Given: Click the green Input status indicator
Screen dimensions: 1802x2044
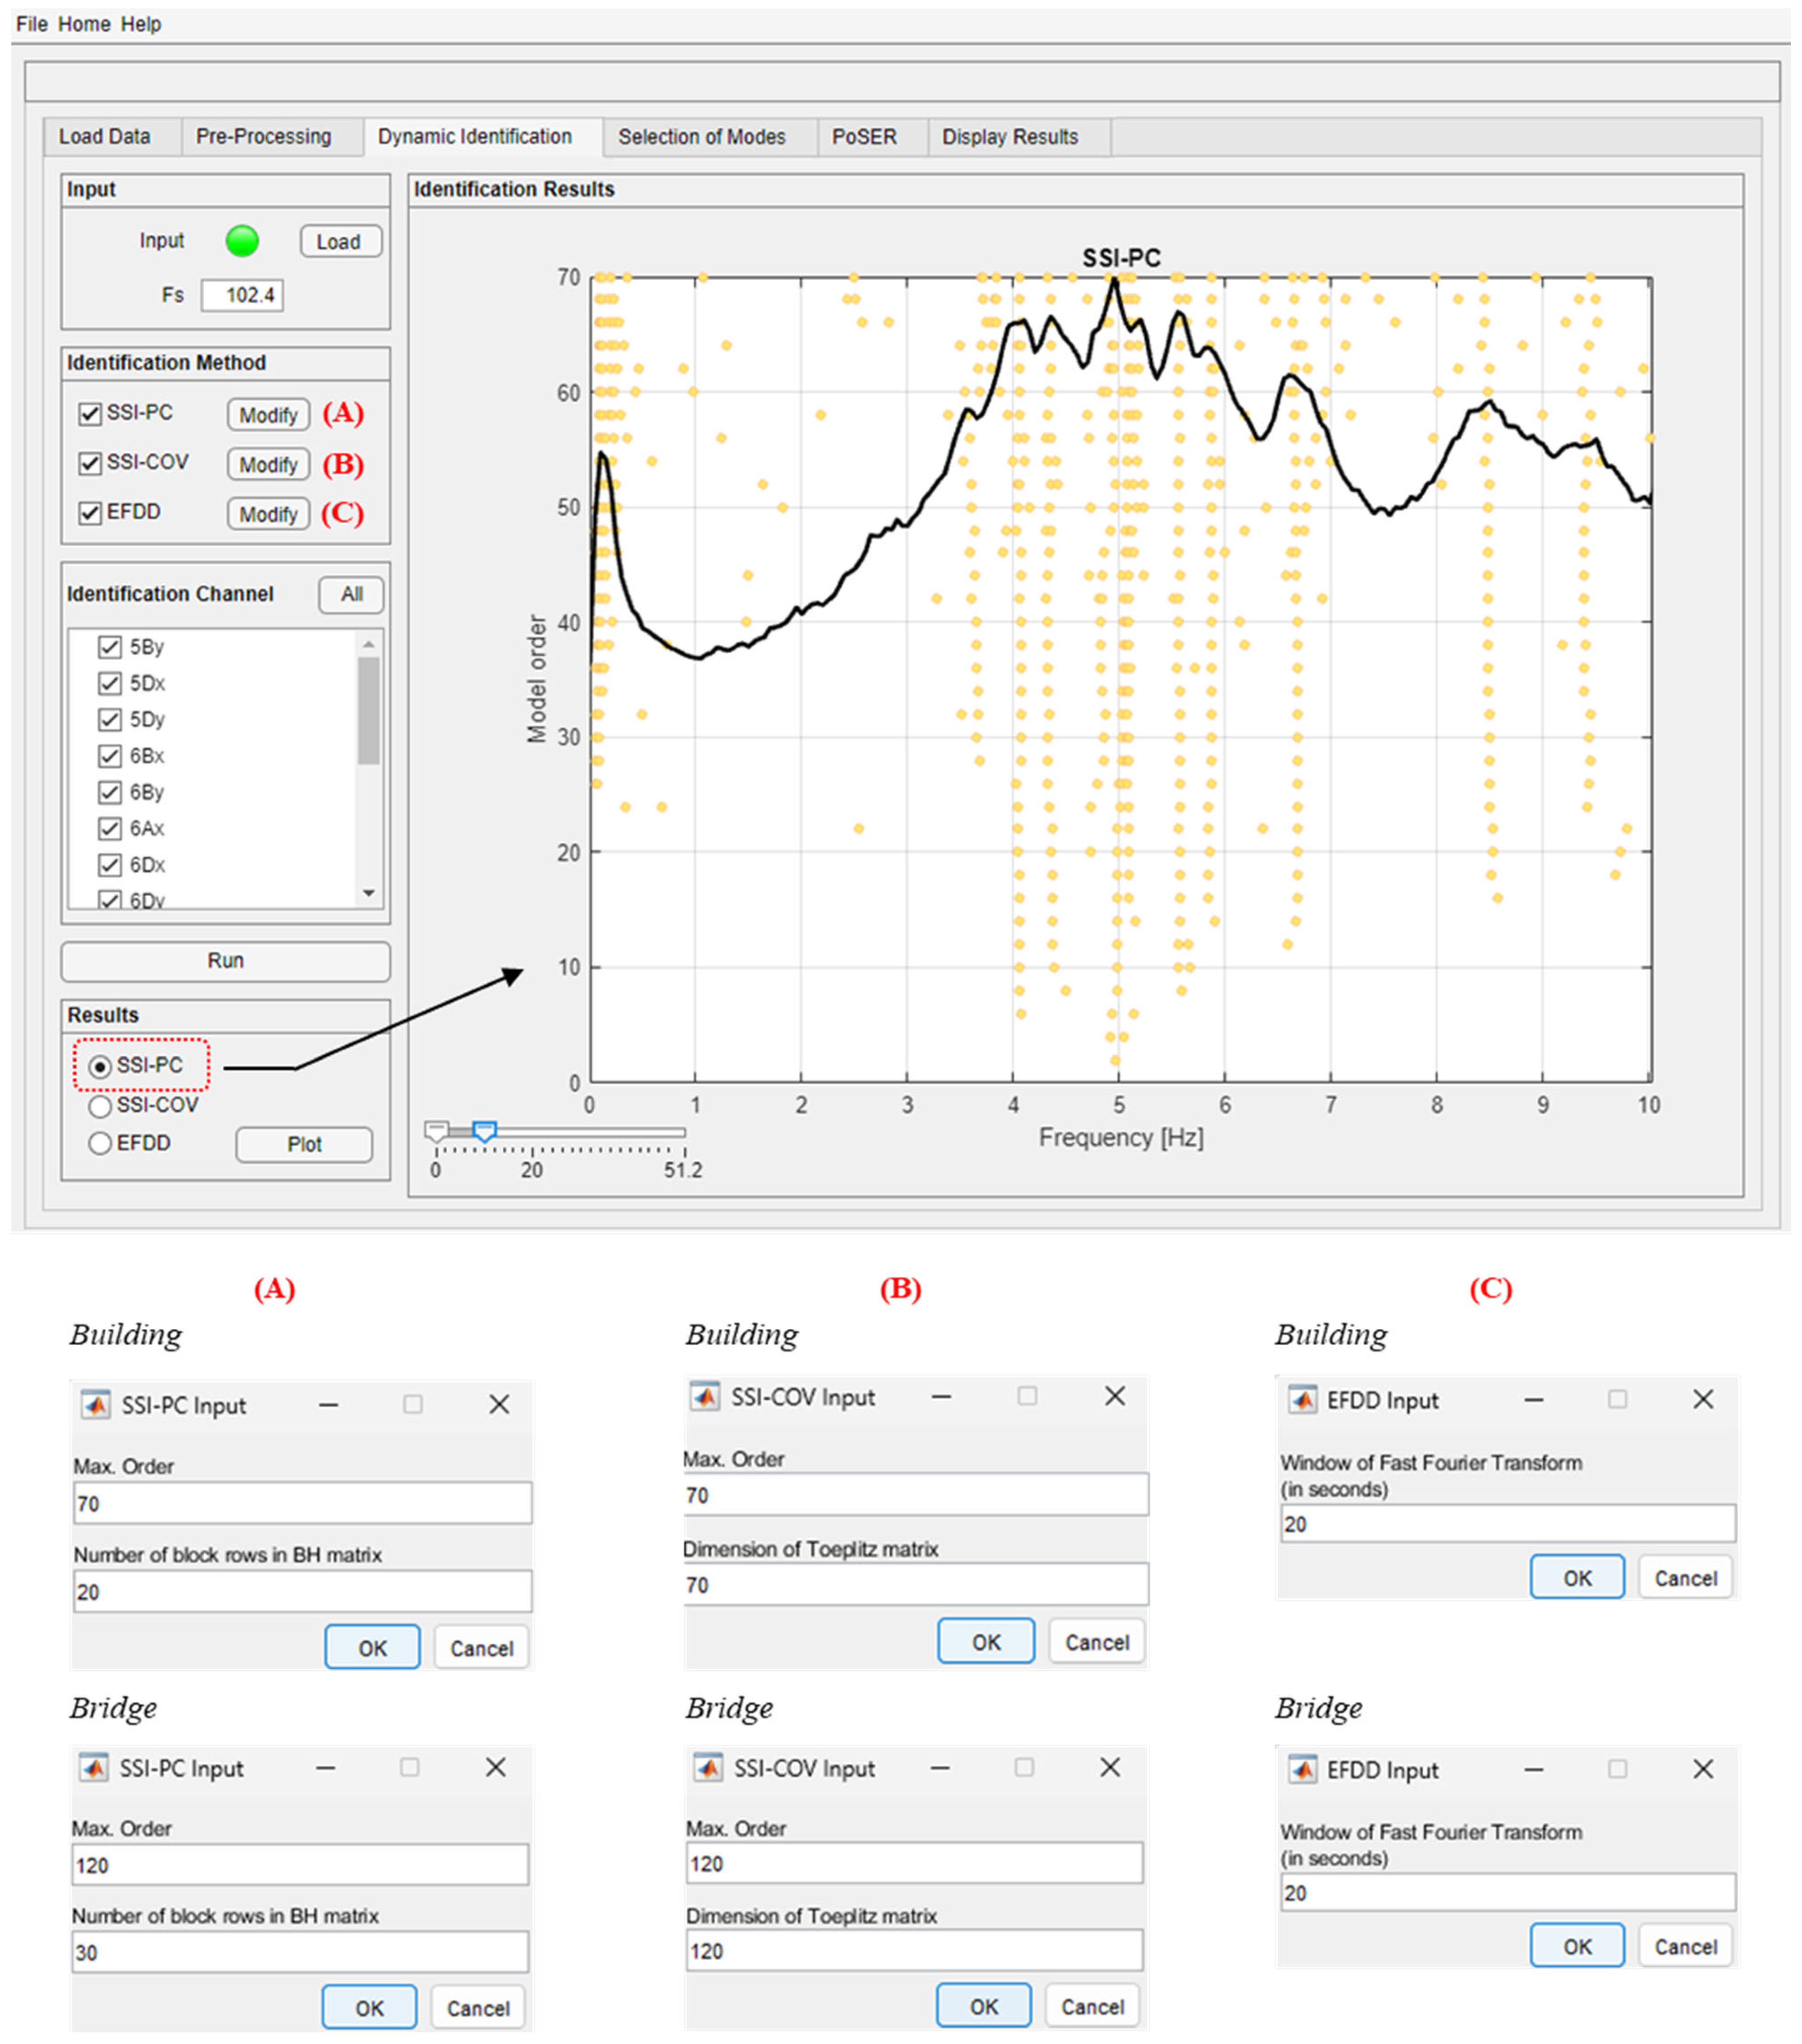Looking at the screenshot, I should coord(242,241).
